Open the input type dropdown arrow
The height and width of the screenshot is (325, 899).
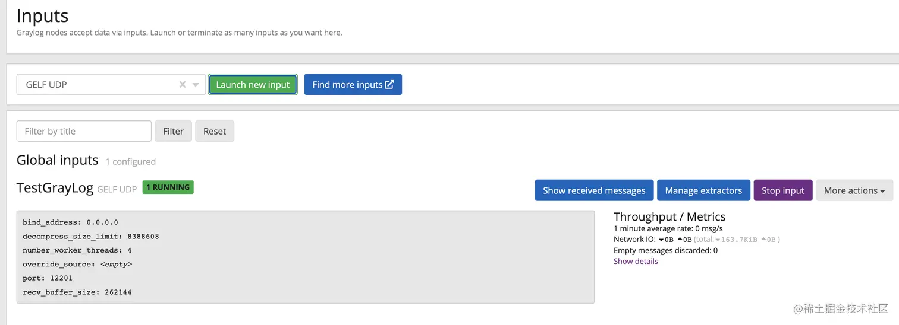[x=196, y=85]
